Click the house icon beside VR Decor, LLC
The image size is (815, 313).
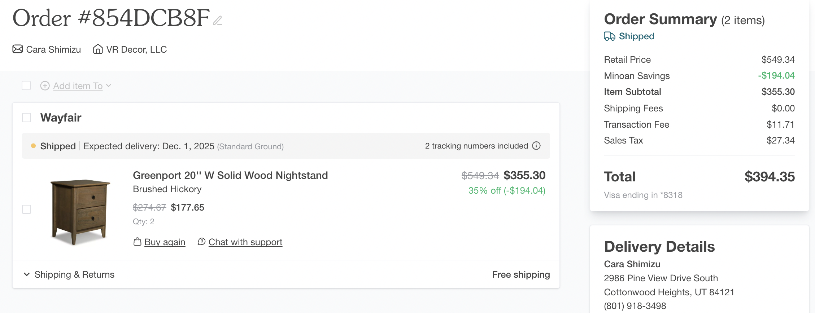[98, 49]
